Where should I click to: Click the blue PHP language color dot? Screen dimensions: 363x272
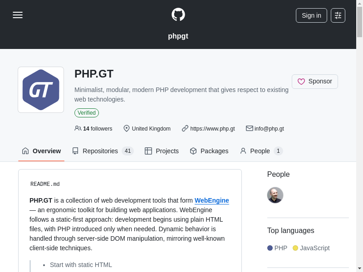pyautogui.click(x=270, y=248)
